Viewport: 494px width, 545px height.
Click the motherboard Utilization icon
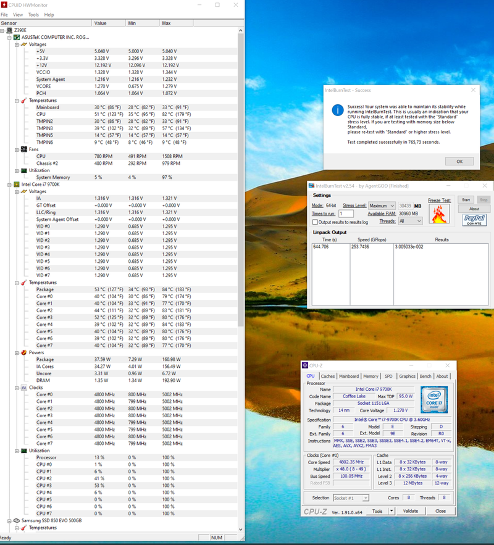(23, 171)
